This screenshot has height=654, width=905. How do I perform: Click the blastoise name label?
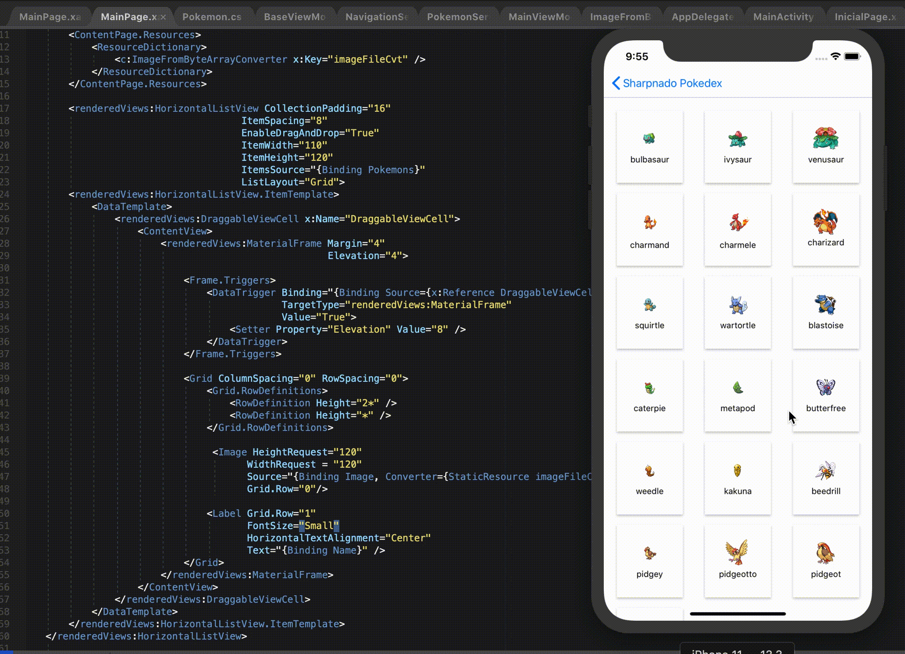pos(826,325)
